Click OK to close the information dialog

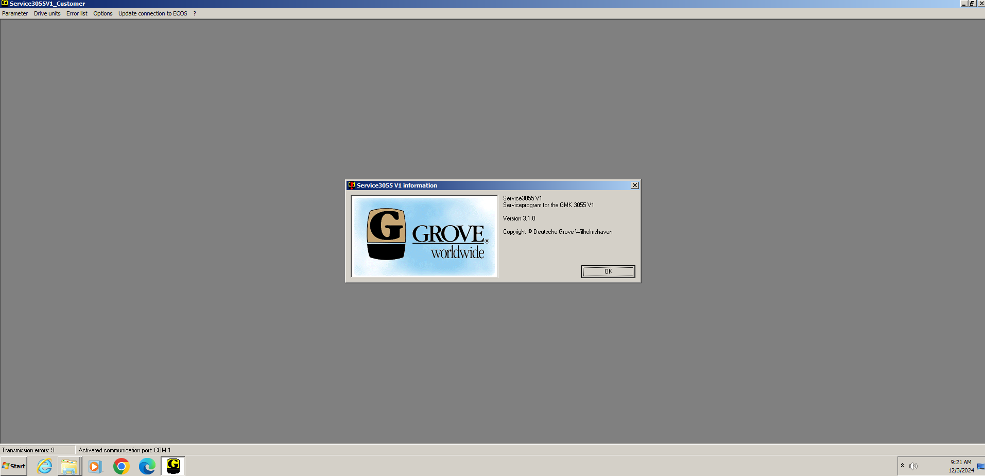coord(608,271)
